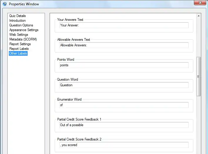Click the vertical scrollbar thumb
The height and width of the screenshot is (154, 208).
[x=199, y=76]
